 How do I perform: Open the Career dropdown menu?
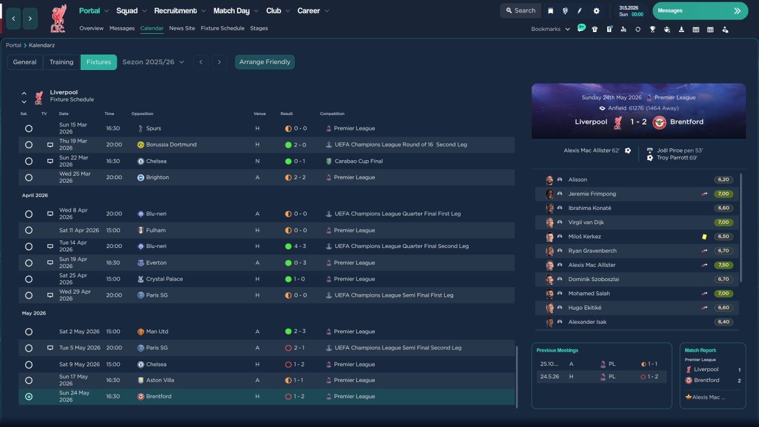[313, 11]
